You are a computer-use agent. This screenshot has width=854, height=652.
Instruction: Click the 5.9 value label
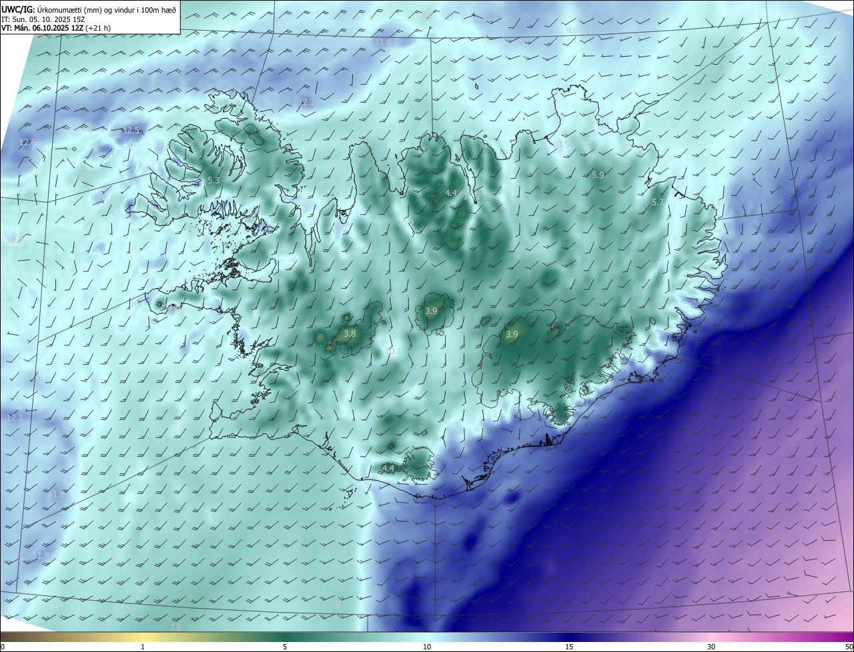598,175
